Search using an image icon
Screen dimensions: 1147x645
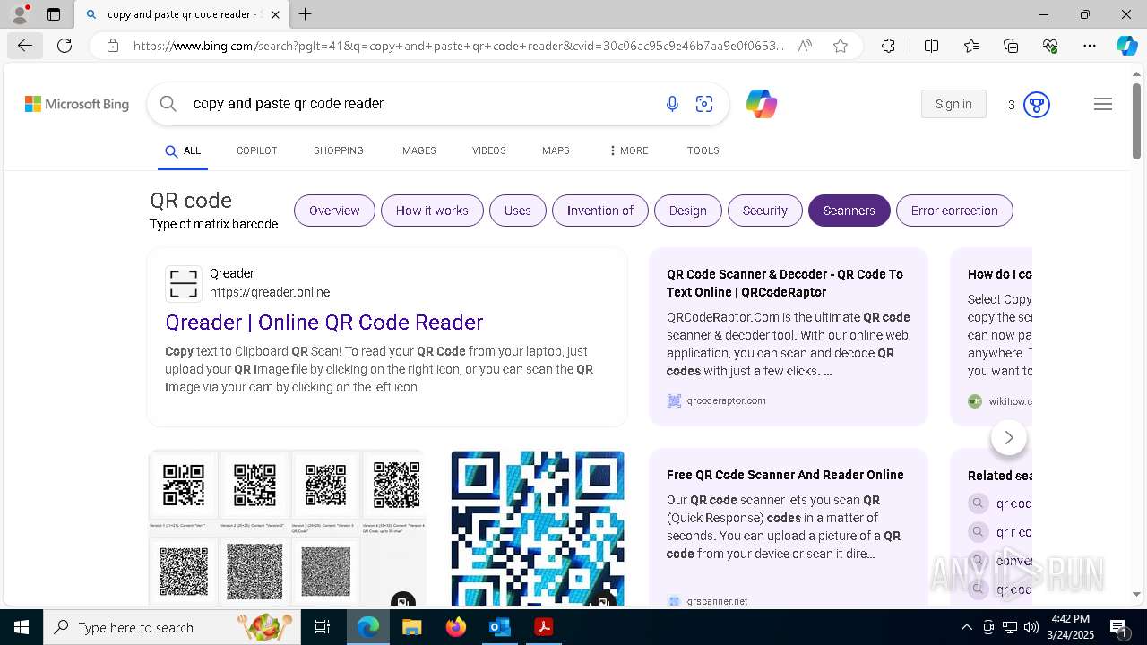click(704, 104)
